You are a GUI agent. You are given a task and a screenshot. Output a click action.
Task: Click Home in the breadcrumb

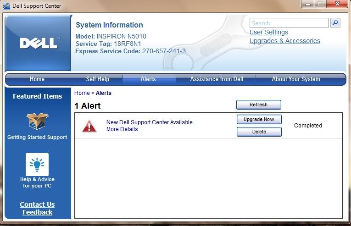(82, 93)
